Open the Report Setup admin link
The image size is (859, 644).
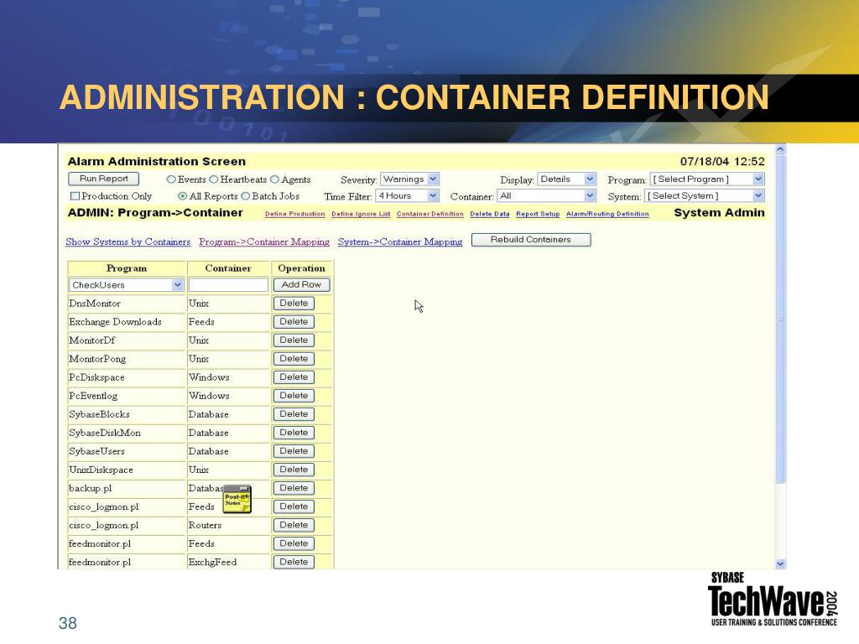pyautogui.click(x=538, y=214)
